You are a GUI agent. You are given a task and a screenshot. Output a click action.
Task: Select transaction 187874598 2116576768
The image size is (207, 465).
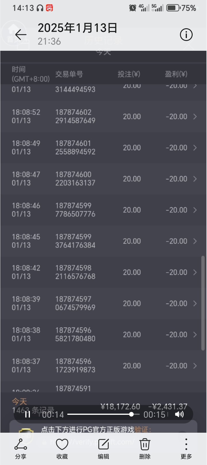pos(75,272)
